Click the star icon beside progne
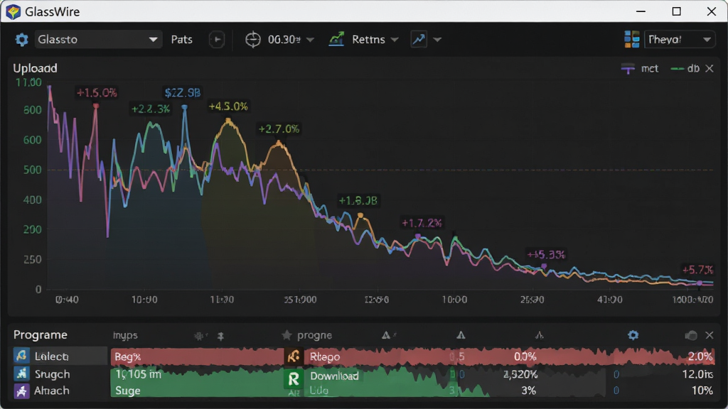Viewport: 728px width, 409px height. [x=287, y=335]
